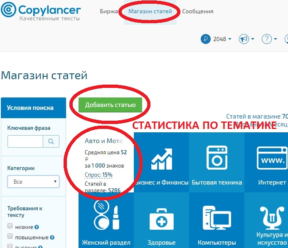Open the question mark help icon
288x248 pixels.
267,39
